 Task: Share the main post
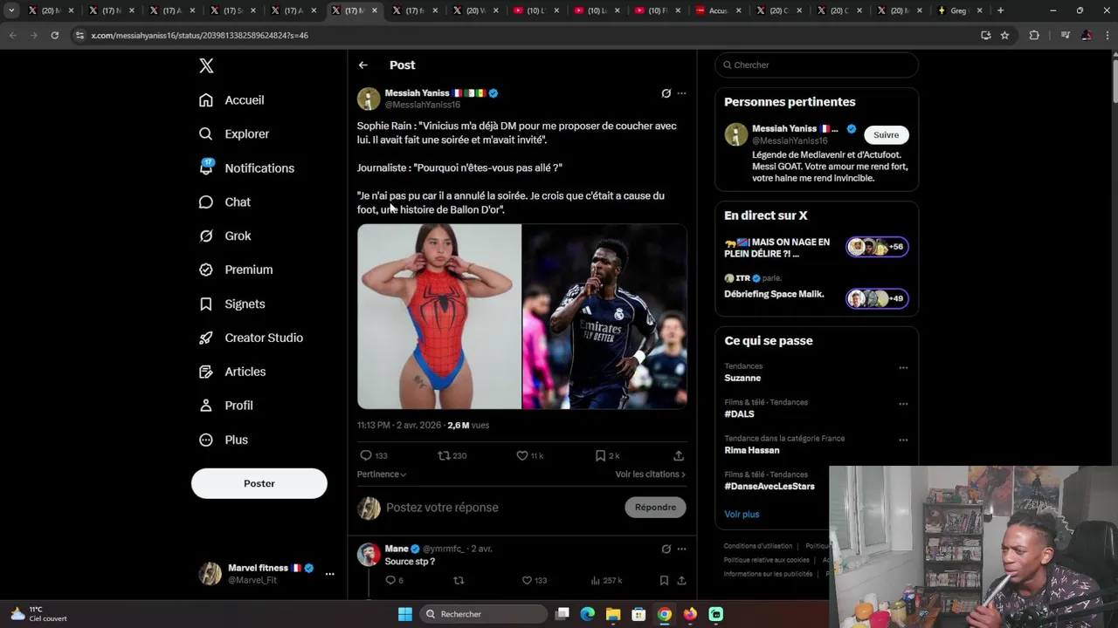tap(679, 456)
